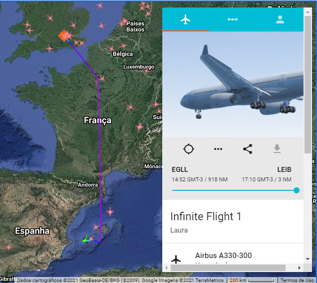Click the flight progress slider handle
Image resolution: width=317 pixels, height=283 pixels.
click(297, 190)
